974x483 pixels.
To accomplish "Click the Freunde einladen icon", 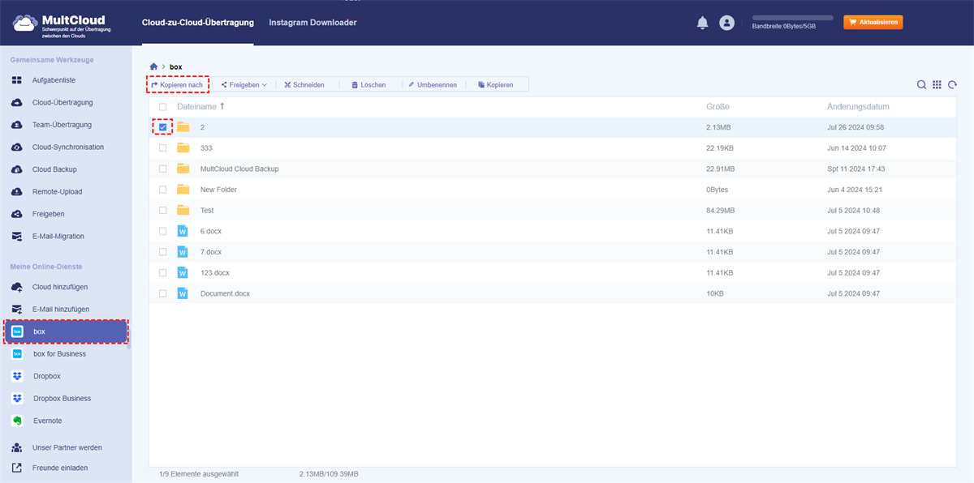I will pos(17,468).
